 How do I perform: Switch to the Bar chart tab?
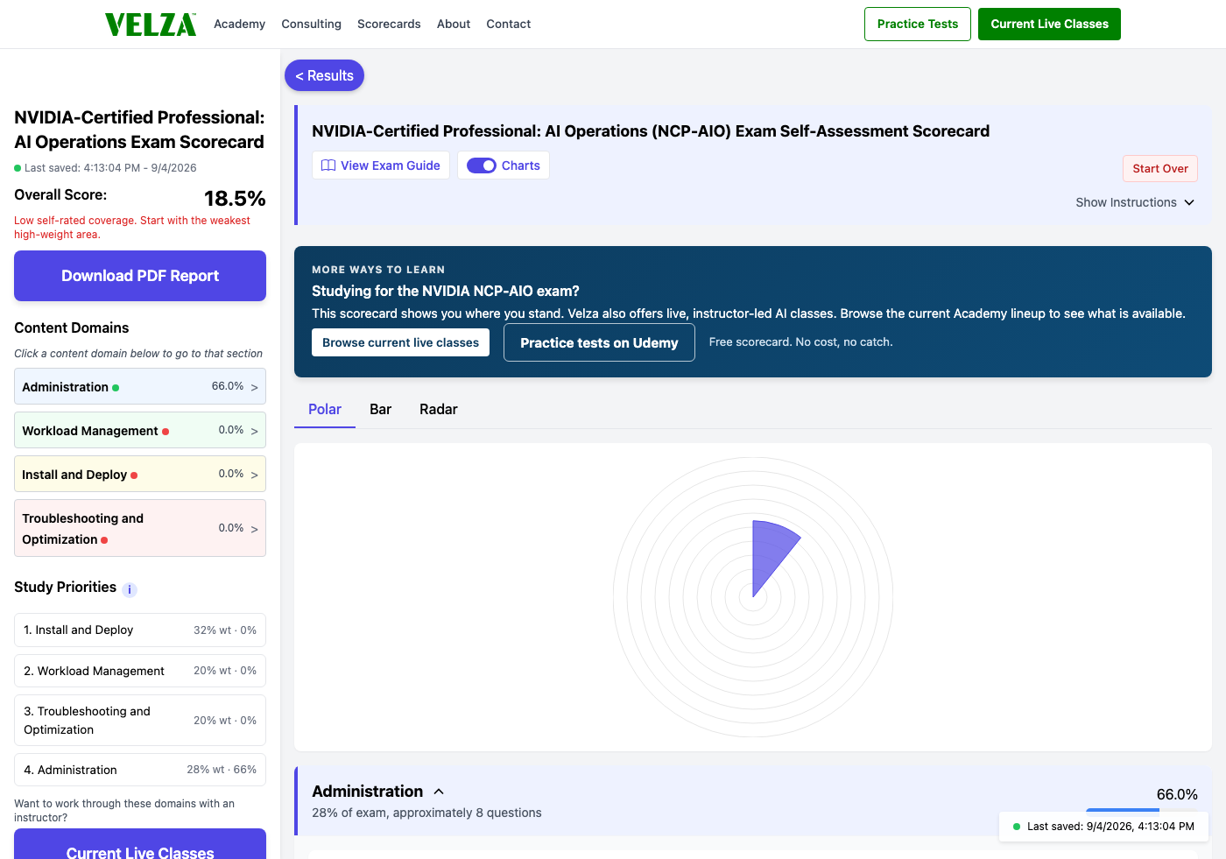[380, 409]
